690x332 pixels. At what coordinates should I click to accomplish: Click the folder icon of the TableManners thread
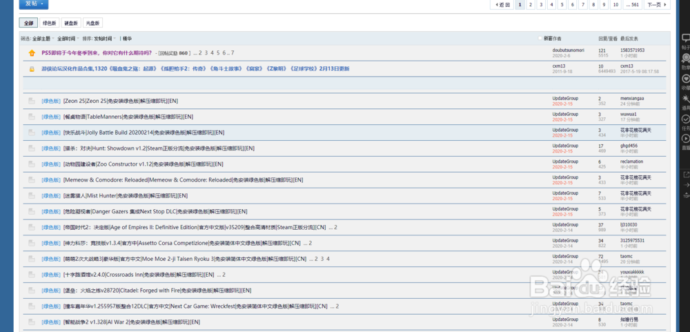click(32, 117)
